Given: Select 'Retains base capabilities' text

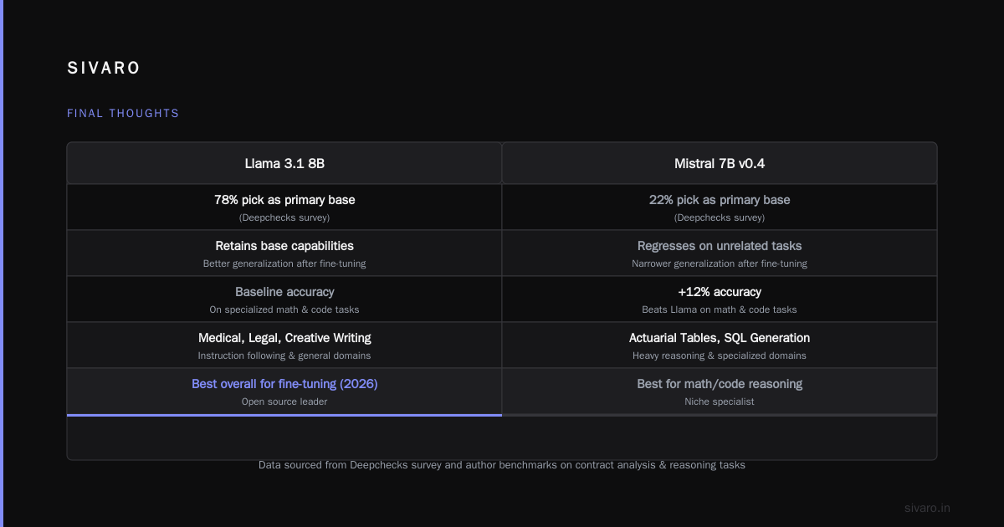Looking at the screenshot, I should pos(284,246).
